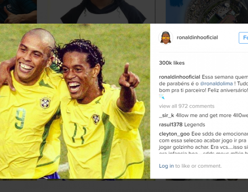Viewport: 248px width, 192px height.
Task: Click the 'to like or comment' text
Action: [198, 166]
